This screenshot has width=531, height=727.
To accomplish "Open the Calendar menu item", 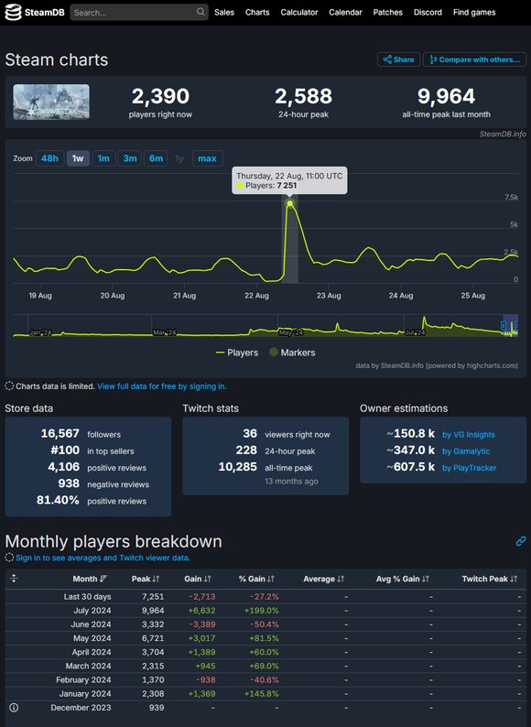I will pyautogui.click(x=345, y=13).
